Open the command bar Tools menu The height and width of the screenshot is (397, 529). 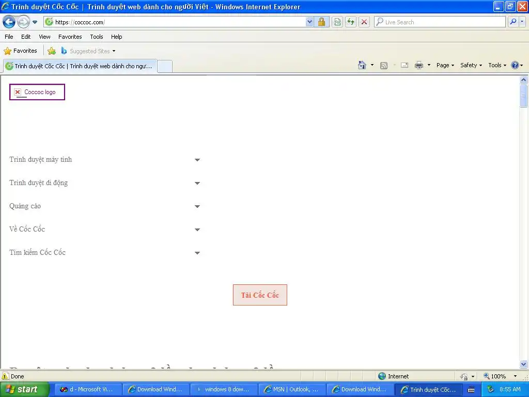[497, 65]
